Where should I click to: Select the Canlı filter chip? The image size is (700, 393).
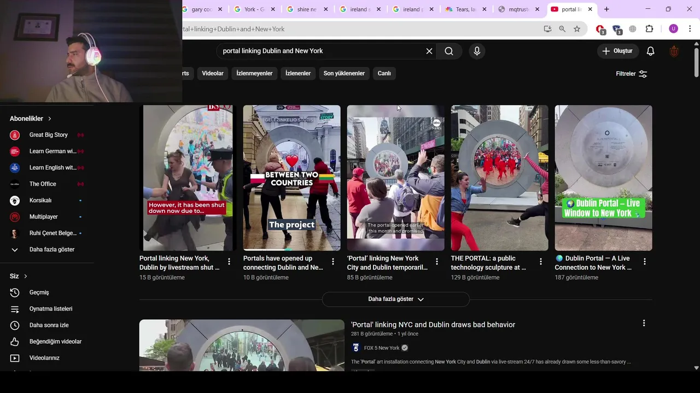point(384,73)
